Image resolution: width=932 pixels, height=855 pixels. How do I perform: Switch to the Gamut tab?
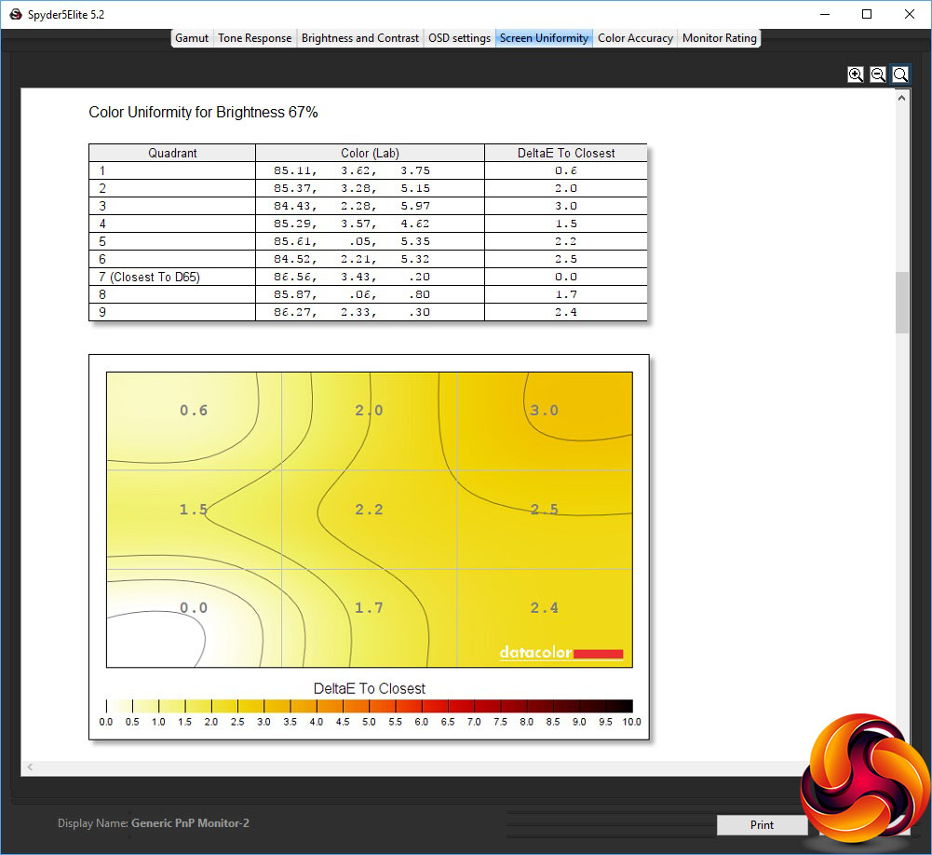click(x=192, y=38)
